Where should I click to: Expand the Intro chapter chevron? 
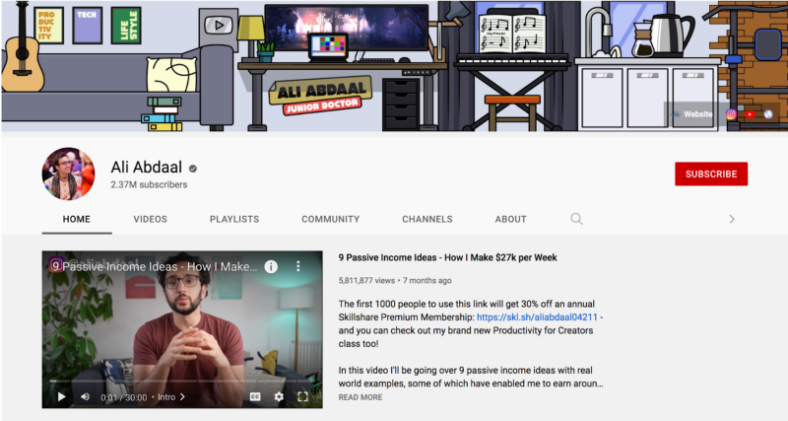coord(182,397)
